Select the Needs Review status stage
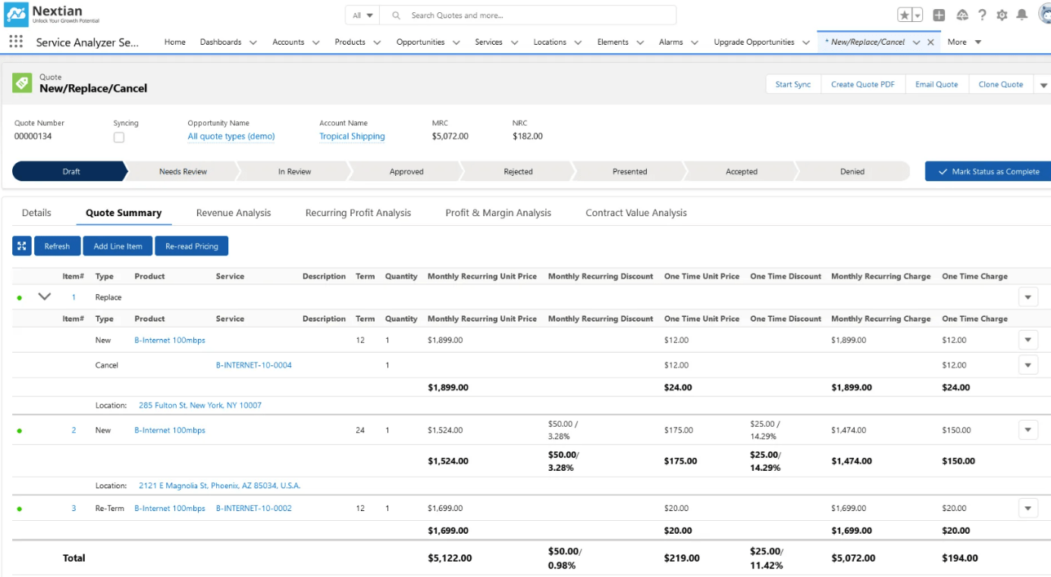1051x577 pixels. click(183, 171)
